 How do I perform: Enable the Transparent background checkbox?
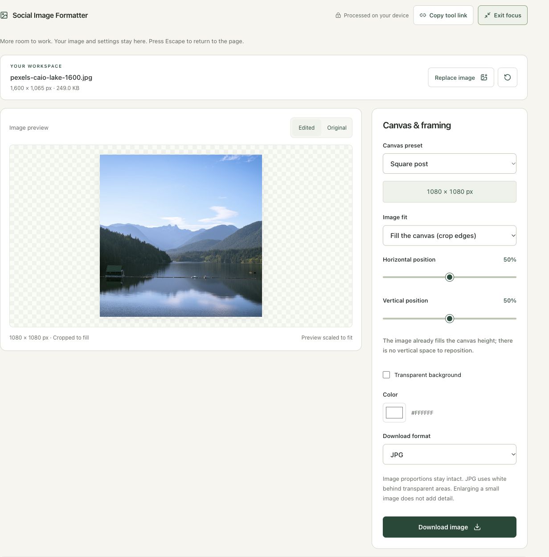[x=386, y=375]
